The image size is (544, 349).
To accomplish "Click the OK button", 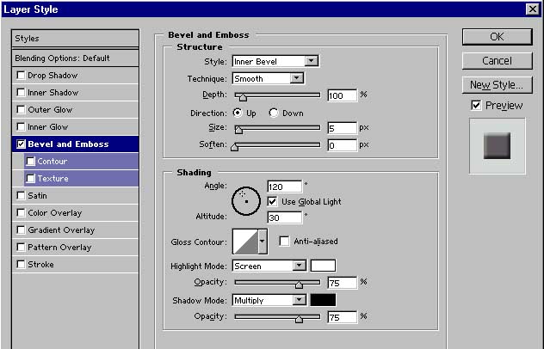I will [x=497, y=37].
